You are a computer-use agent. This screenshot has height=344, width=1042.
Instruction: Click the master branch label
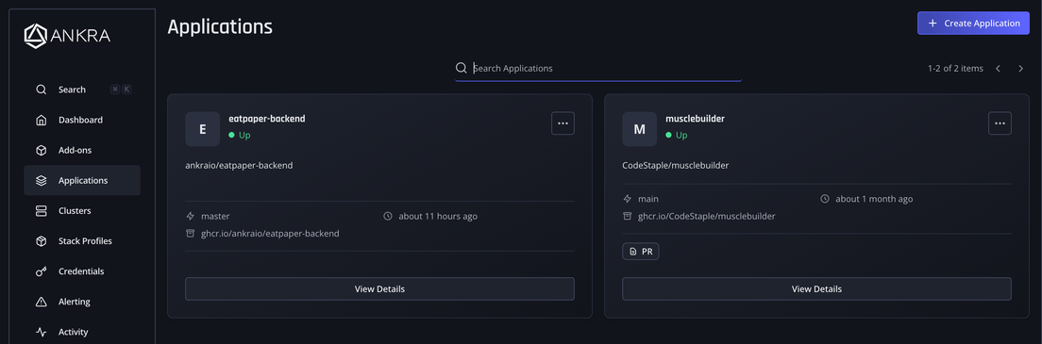(215, 217)
